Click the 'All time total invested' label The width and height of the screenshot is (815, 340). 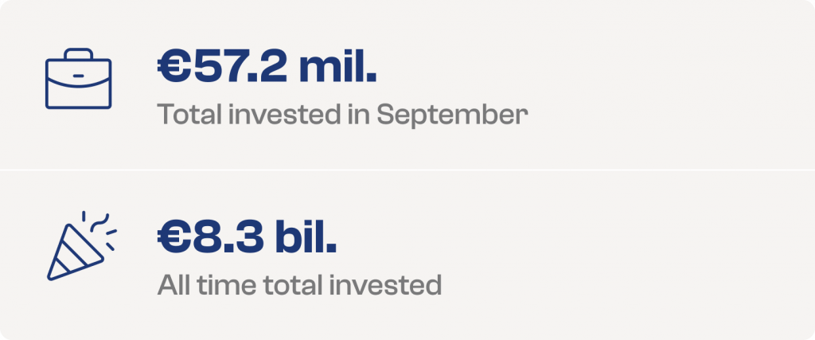point(299,285)
